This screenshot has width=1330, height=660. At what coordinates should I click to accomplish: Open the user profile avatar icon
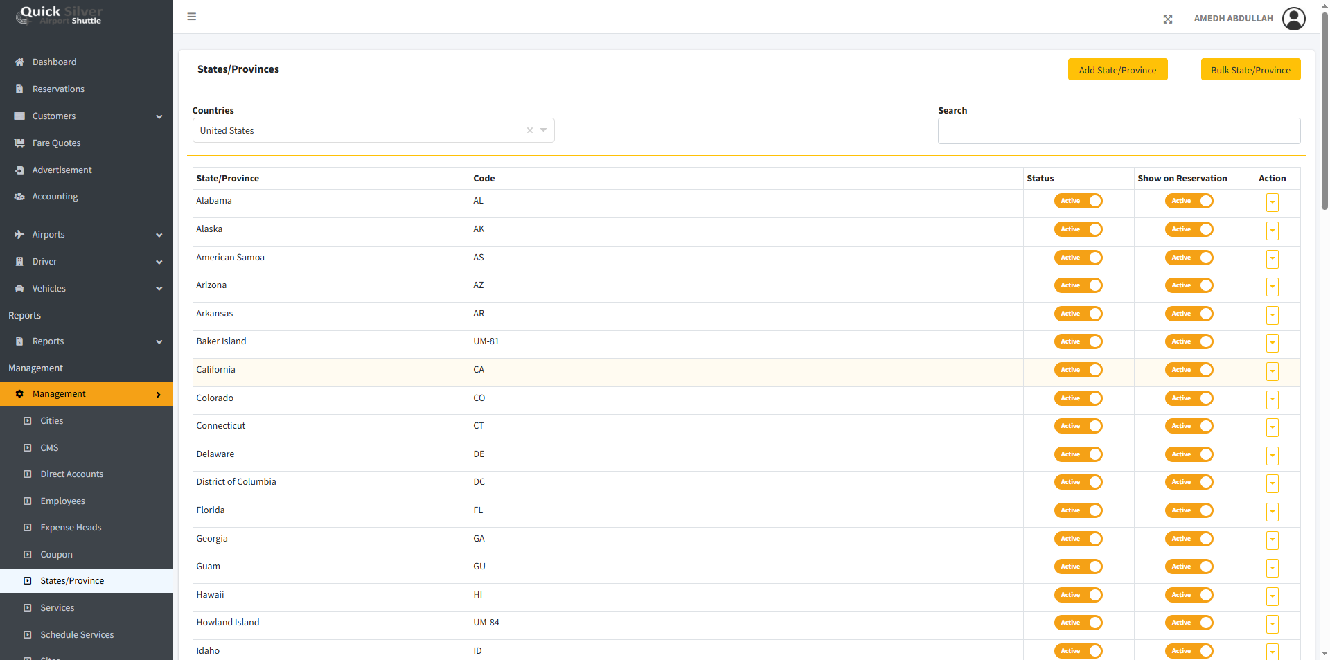(1293, 19)
